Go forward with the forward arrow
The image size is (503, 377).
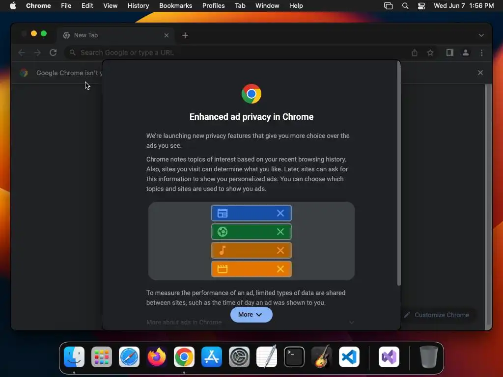pos(37,53)
